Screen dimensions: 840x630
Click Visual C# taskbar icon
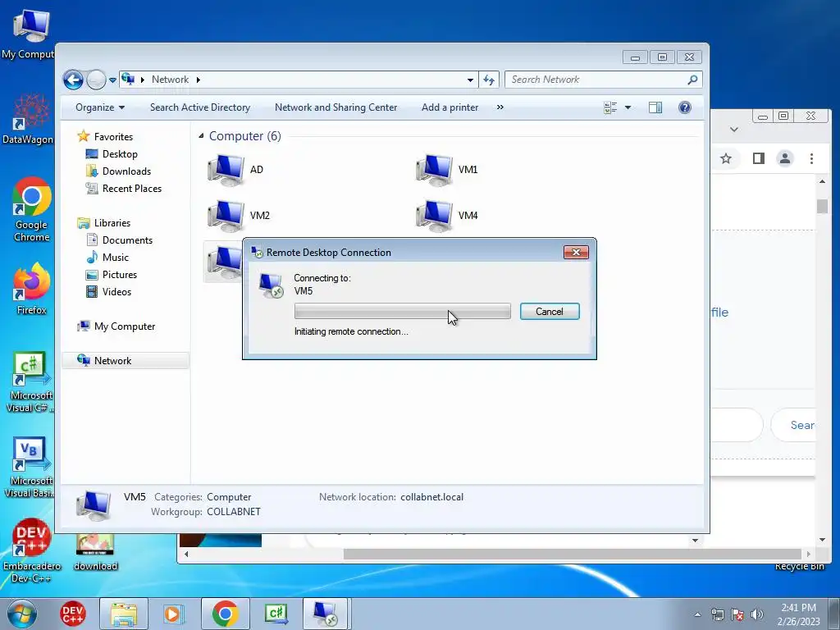point(276,614)
